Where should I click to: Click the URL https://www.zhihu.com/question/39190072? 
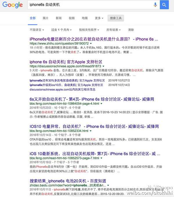[59, 44]
